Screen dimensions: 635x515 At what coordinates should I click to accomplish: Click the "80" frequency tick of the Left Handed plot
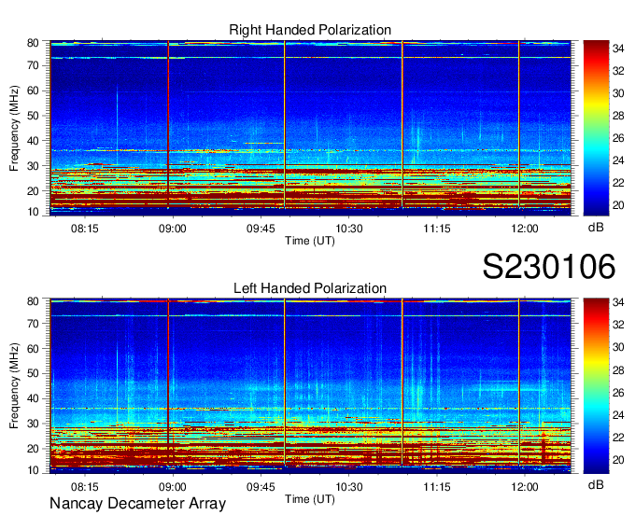[33, 301]
